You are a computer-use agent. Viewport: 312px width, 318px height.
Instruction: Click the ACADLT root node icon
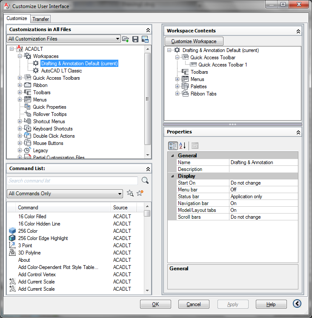coord(20,49)
